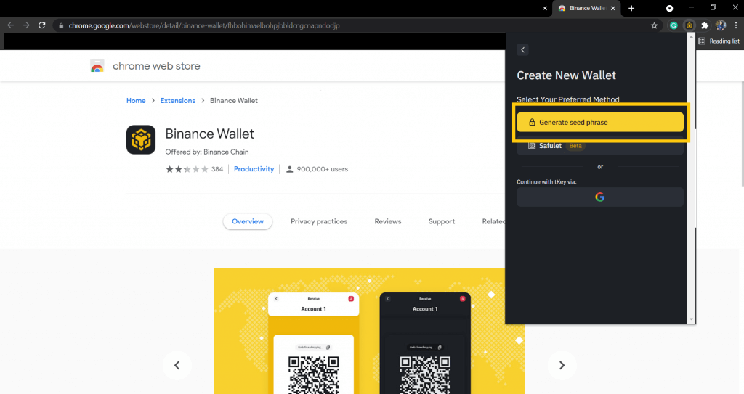Select the Privacy practices tab
The height and width of the screenshot is (394, 744).
319,221
